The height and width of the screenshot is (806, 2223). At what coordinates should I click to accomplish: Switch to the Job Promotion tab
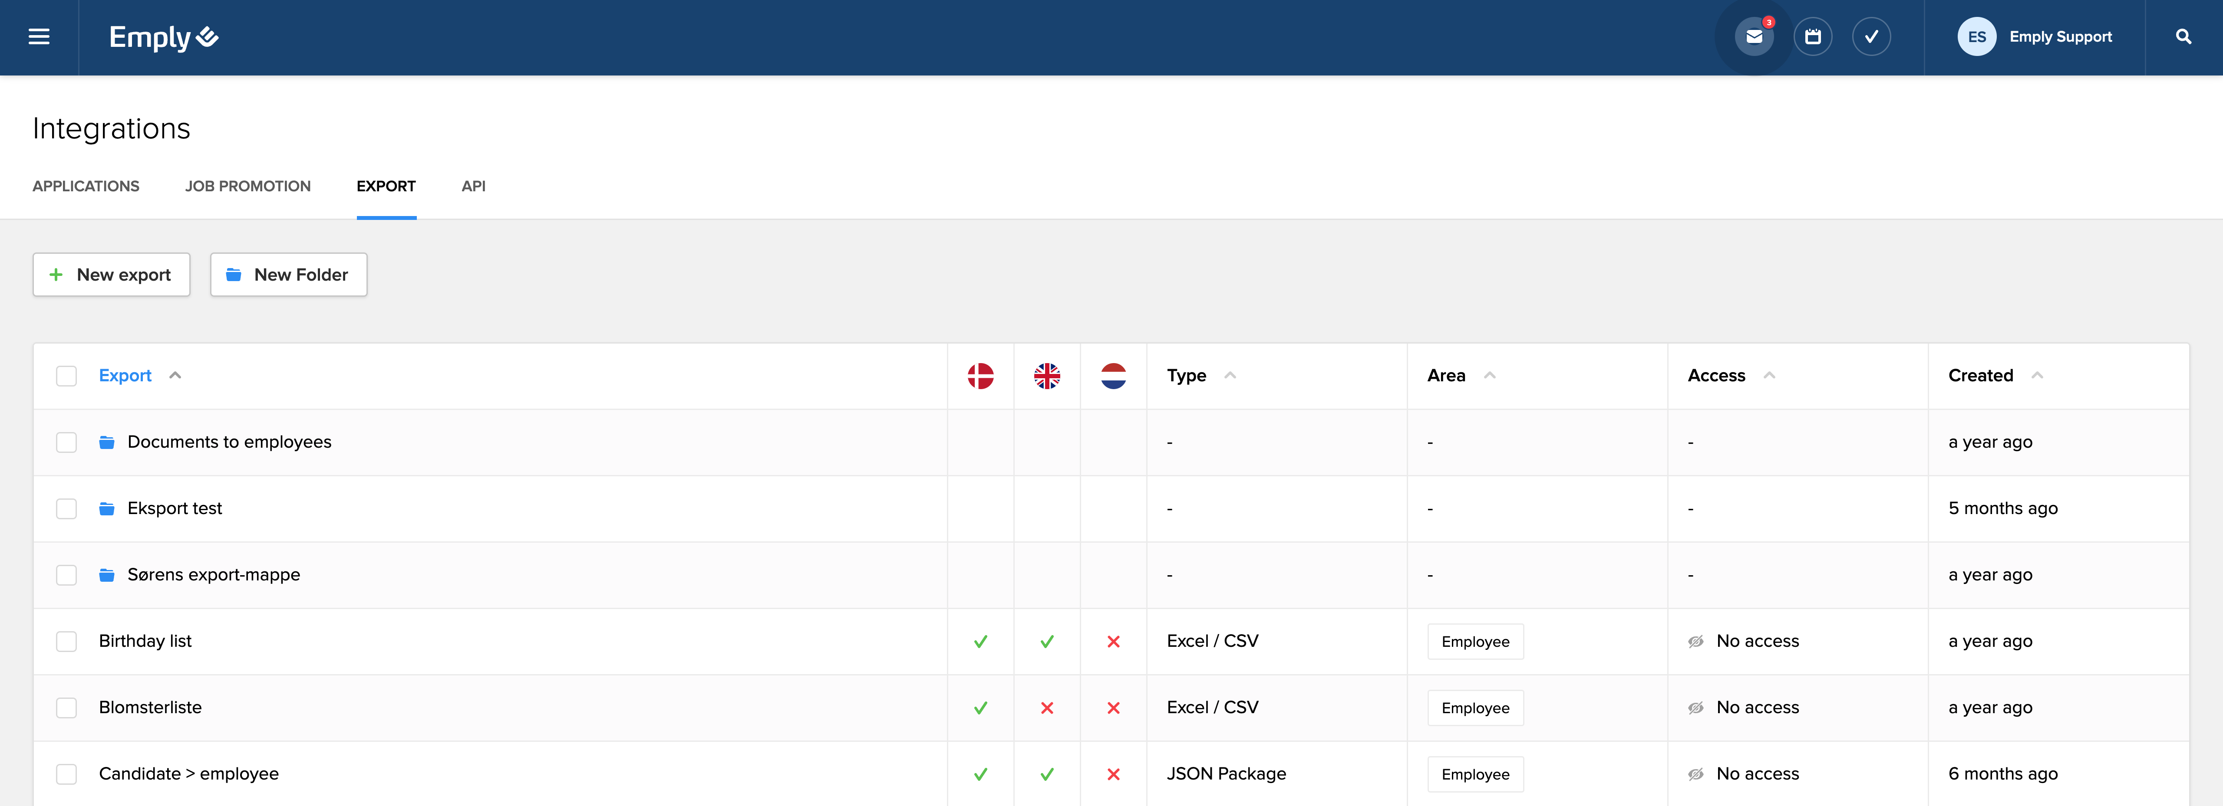click(247, 186)
